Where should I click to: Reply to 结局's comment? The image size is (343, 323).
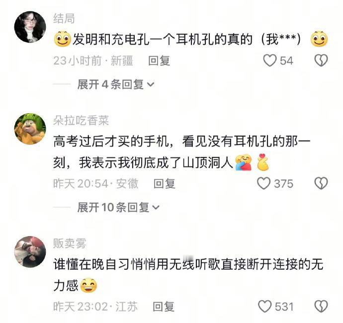point(159,60)
